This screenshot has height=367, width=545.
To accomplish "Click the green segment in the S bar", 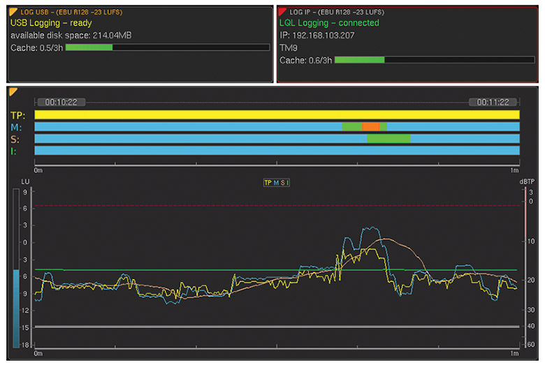I will [x=388, y=139].
